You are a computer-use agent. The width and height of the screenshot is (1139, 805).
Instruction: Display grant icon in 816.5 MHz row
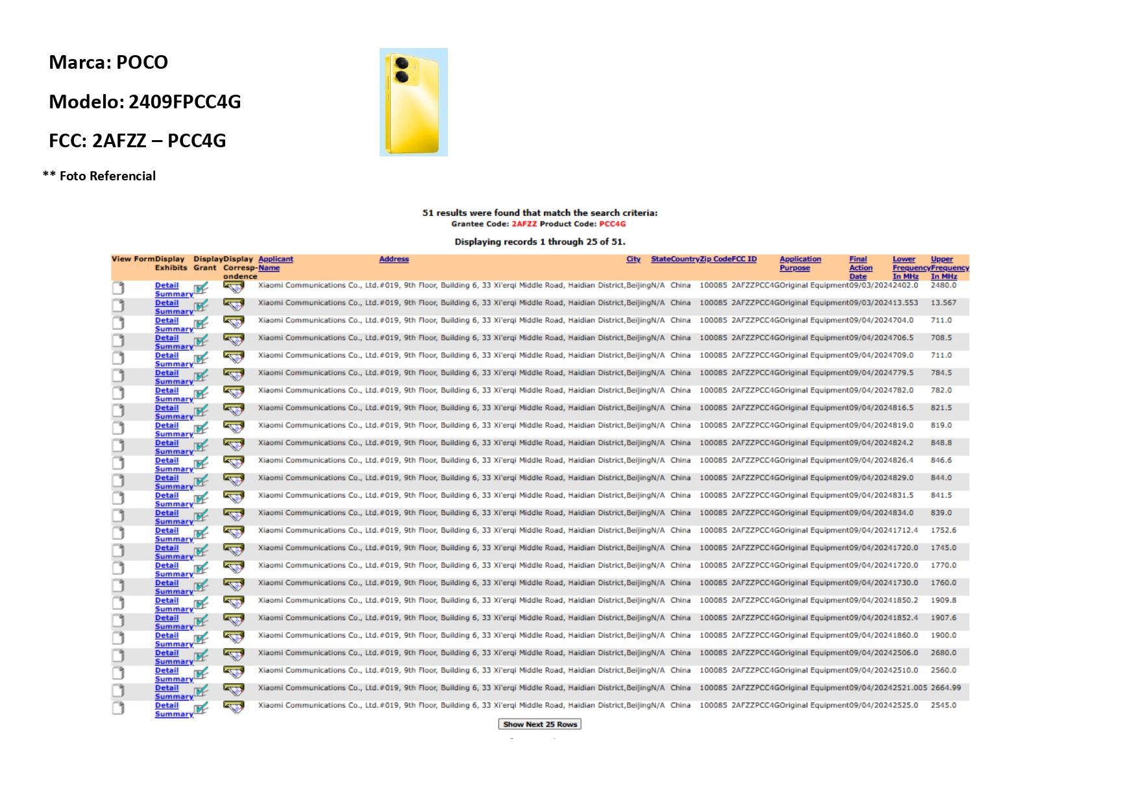201,411
